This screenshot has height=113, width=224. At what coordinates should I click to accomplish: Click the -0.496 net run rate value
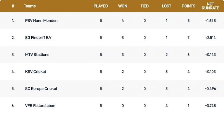pyautogui.click(x=210, y=89)
